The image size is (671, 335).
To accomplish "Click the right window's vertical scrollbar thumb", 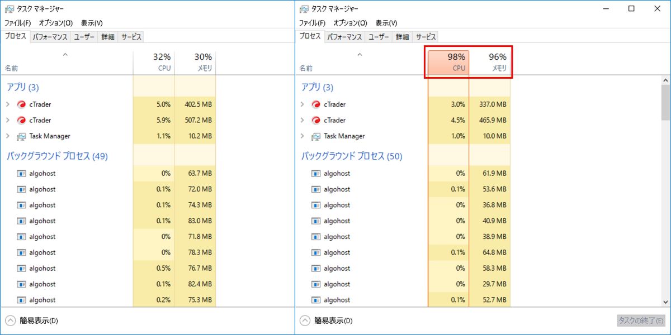I will [665, 103].
